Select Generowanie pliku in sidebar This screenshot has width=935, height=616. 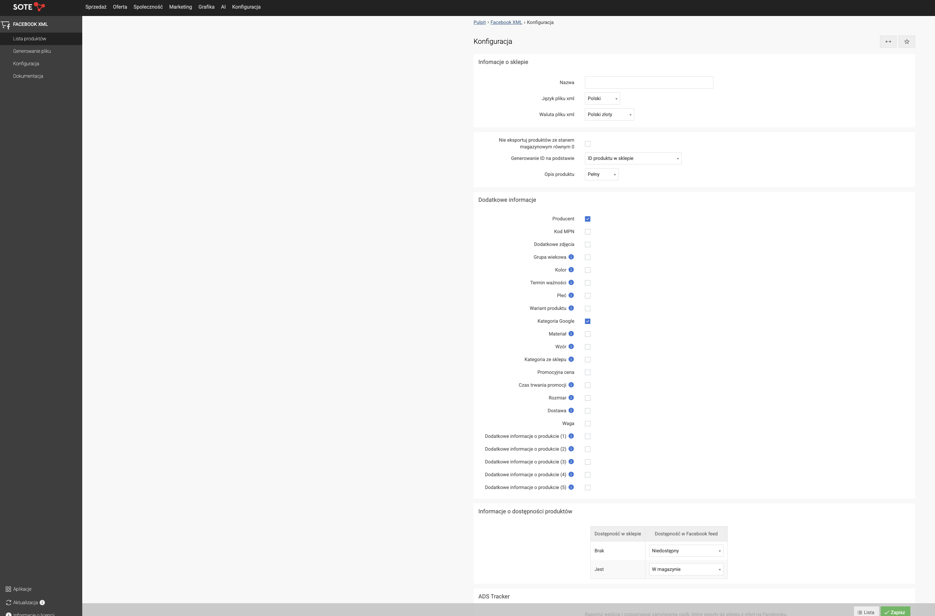click(32, 51)
